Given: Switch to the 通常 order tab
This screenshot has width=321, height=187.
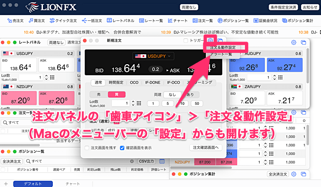Looking at the screenshot, I should coord(98,83).
